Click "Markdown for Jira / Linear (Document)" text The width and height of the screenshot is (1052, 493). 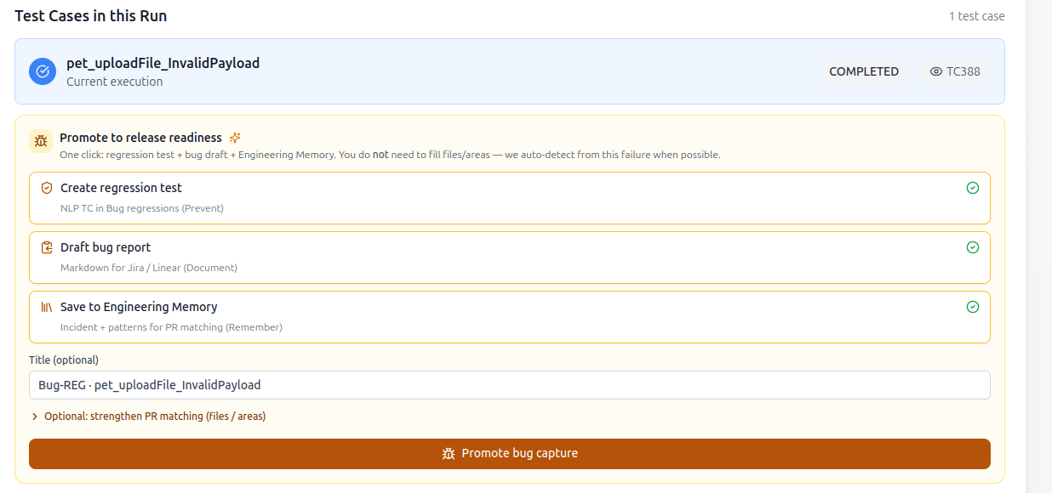coord(149,268)
